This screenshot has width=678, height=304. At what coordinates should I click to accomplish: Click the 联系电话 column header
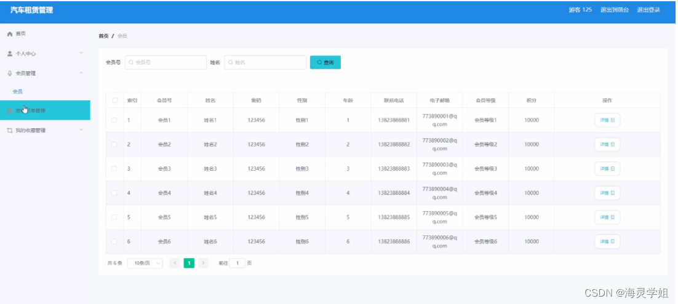point(394,100)
